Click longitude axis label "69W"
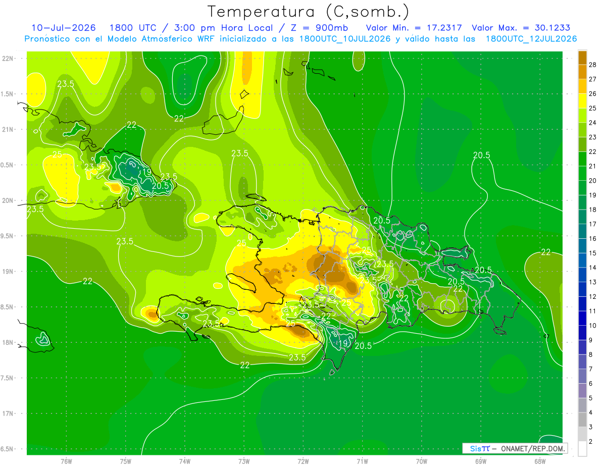Viewport: 606px width, 468px height. point(481,461)
